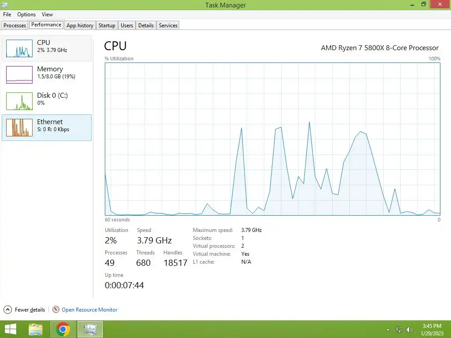Minimize the Task Manager window

tap(412, 4)
